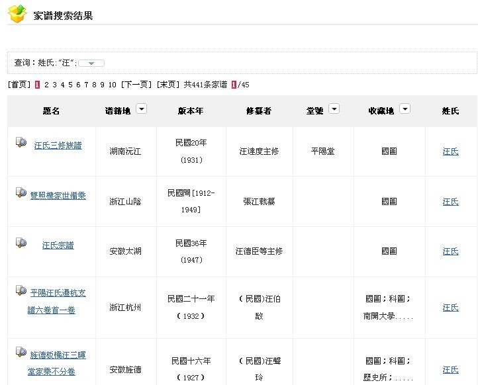
Task: Open 旌德板橋汪三暉堂家乘不分卷 link
Action: (x=56, y=363)
